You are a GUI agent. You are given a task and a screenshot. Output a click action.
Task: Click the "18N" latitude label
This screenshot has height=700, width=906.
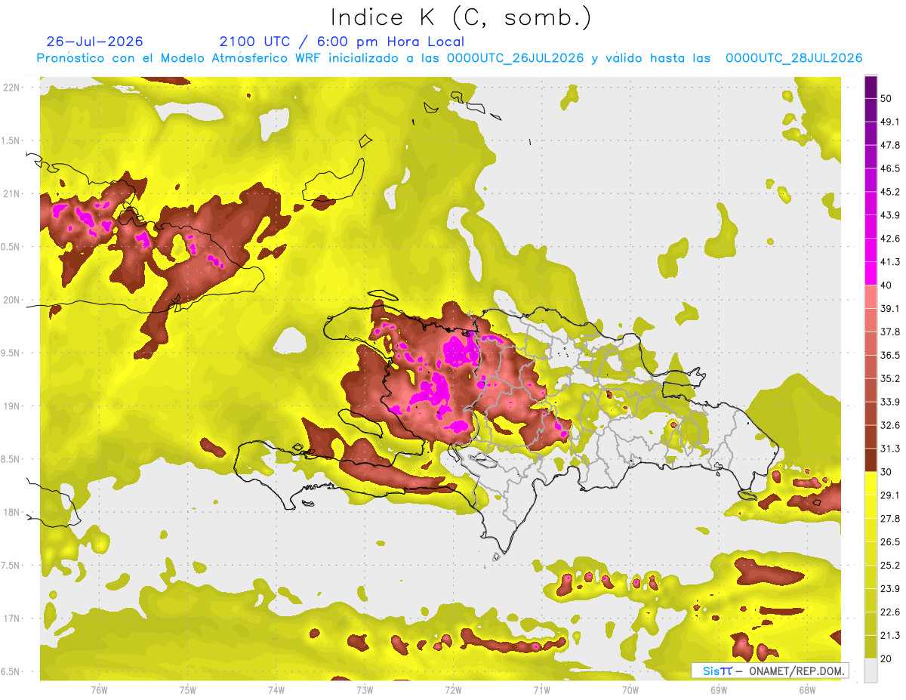pos(12,512)
